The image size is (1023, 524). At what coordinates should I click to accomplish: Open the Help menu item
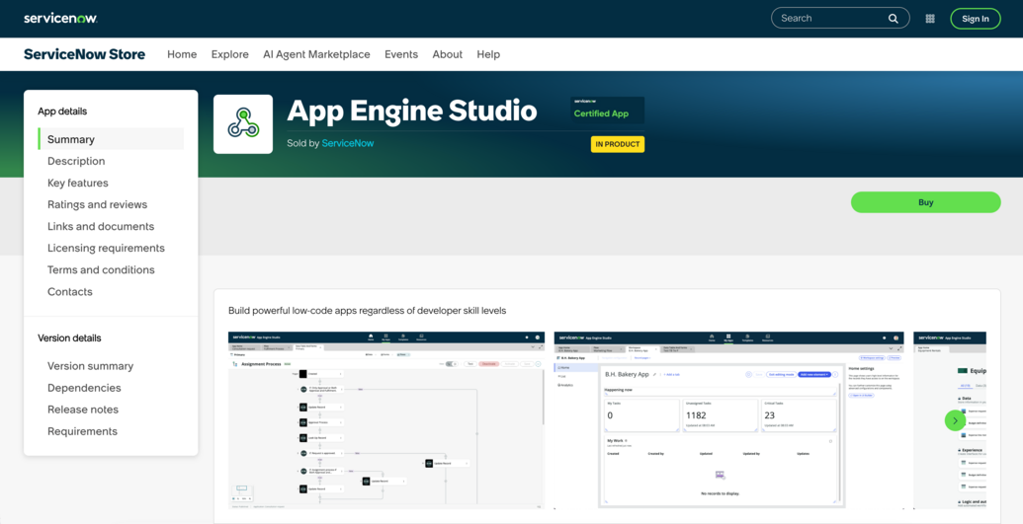pos(488,54)
